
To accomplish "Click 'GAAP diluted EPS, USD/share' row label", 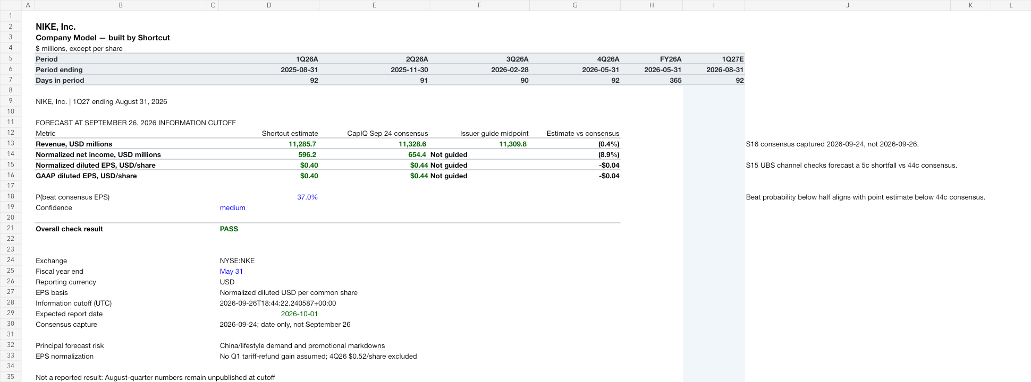I will (86, 176).
